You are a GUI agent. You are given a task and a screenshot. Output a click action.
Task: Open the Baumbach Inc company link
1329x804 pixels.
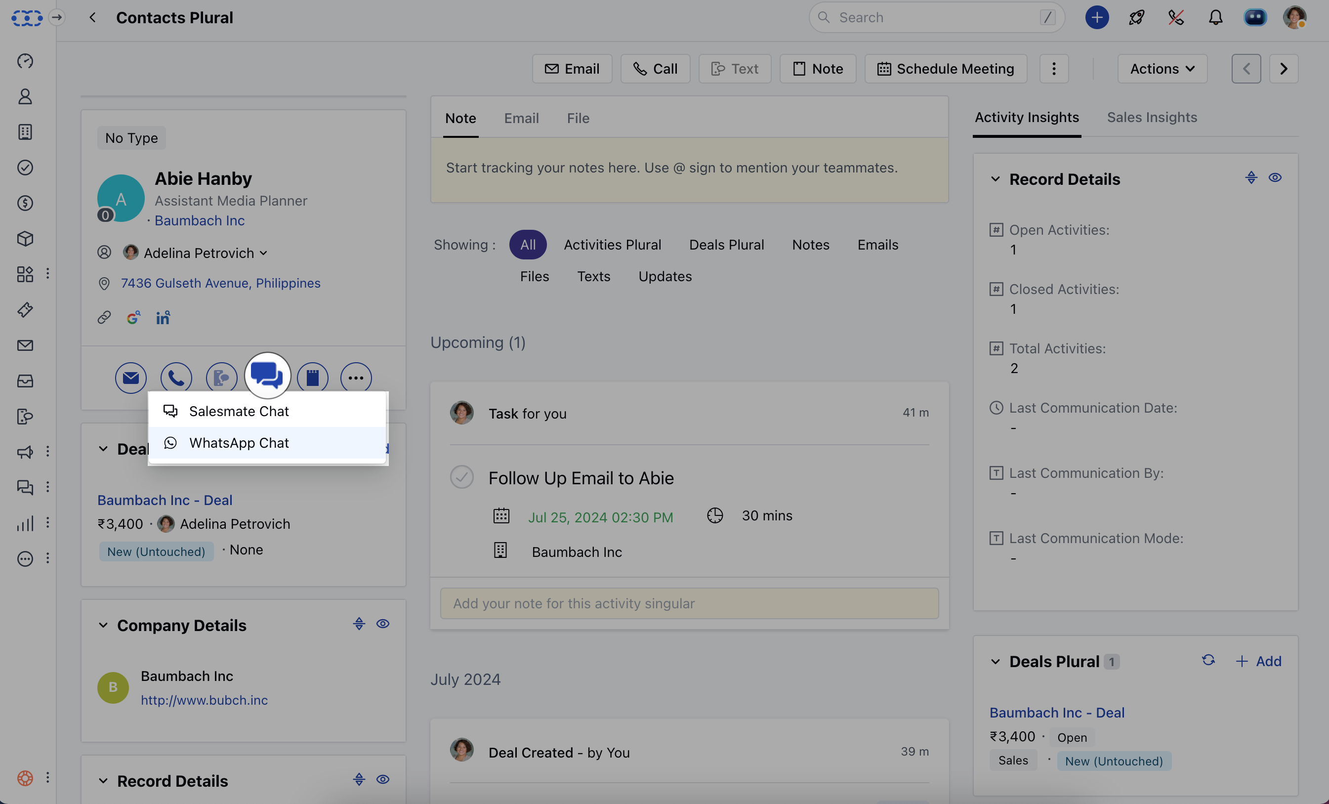200,220
